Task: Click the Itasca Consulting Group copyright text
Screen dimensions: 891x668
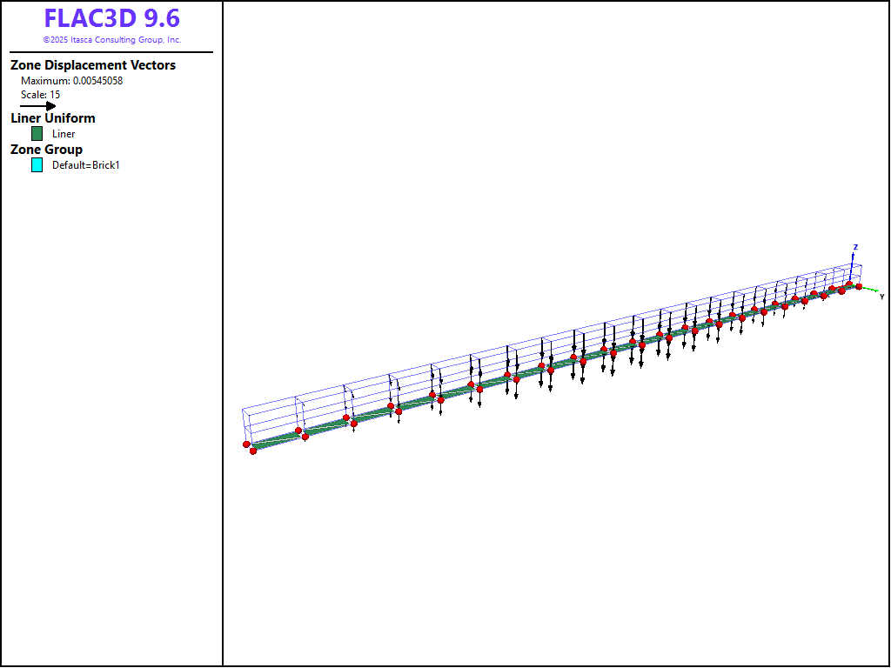Action: click(111, 40)
